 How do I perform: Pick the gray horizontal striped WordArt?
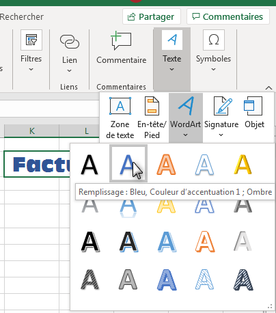point(128,280)
